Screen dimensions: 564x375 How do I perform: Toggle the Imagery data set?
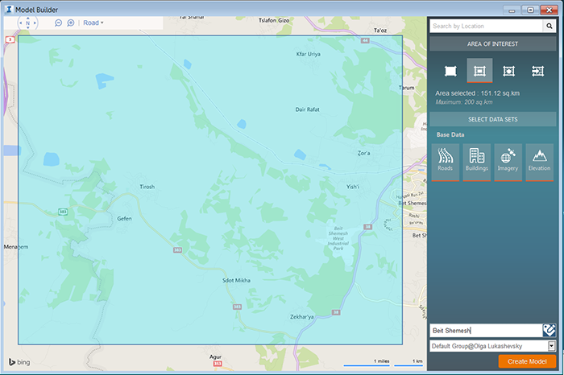(508, 163)
